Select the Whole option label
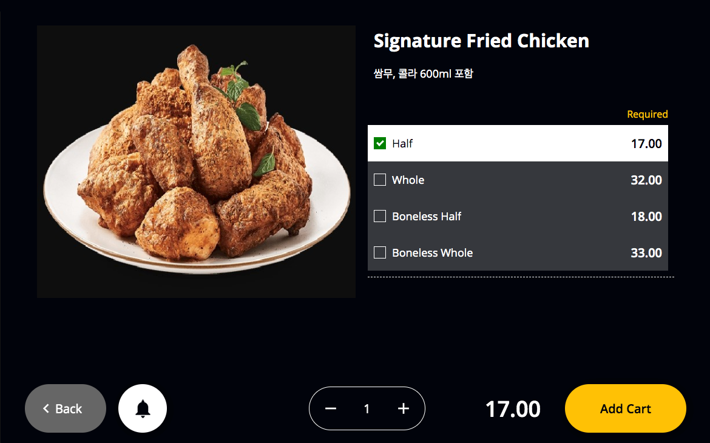710x443 pixels. 408,180
